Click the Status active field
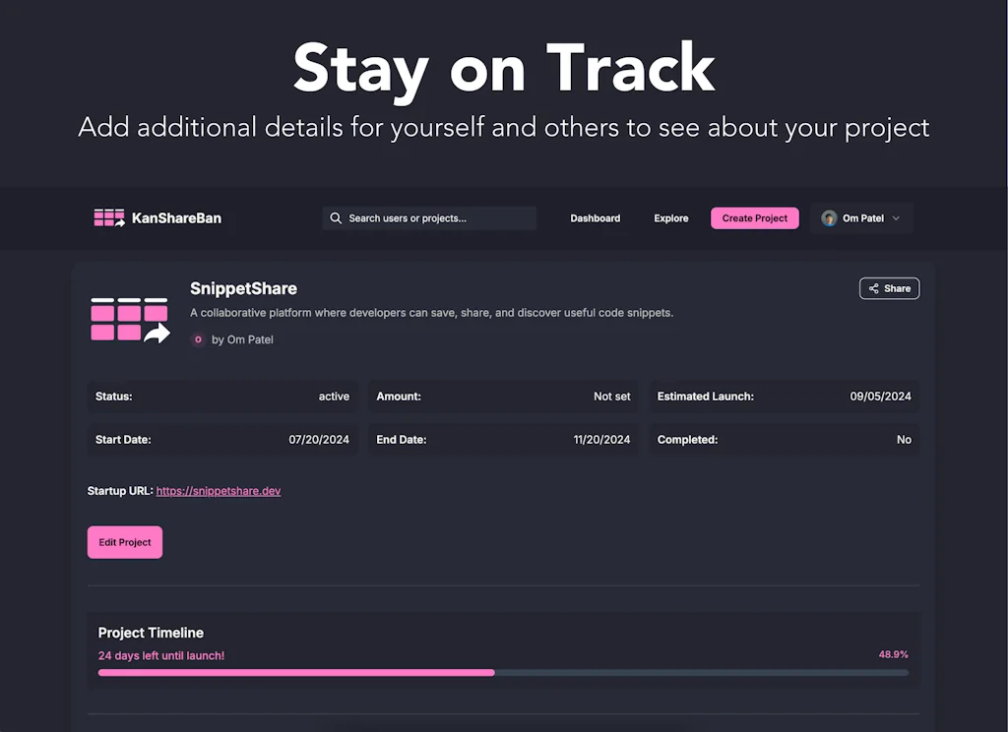Screen dimensions: 1008x732 point(222,396)
